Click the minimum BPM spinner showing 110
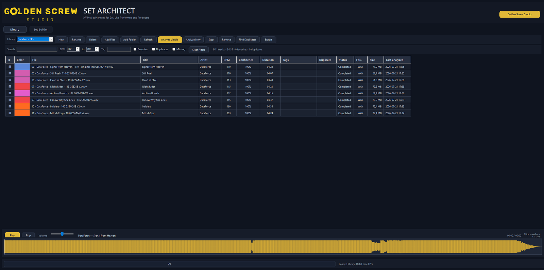 (x=73, y=49)
